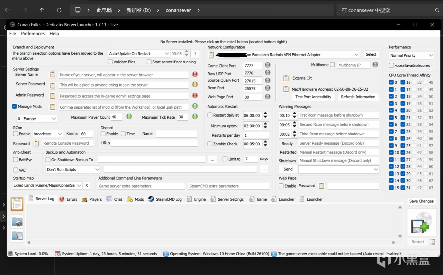Open the 0 - Europe region dropdown
443x275 pixels.
click(37, 119)
